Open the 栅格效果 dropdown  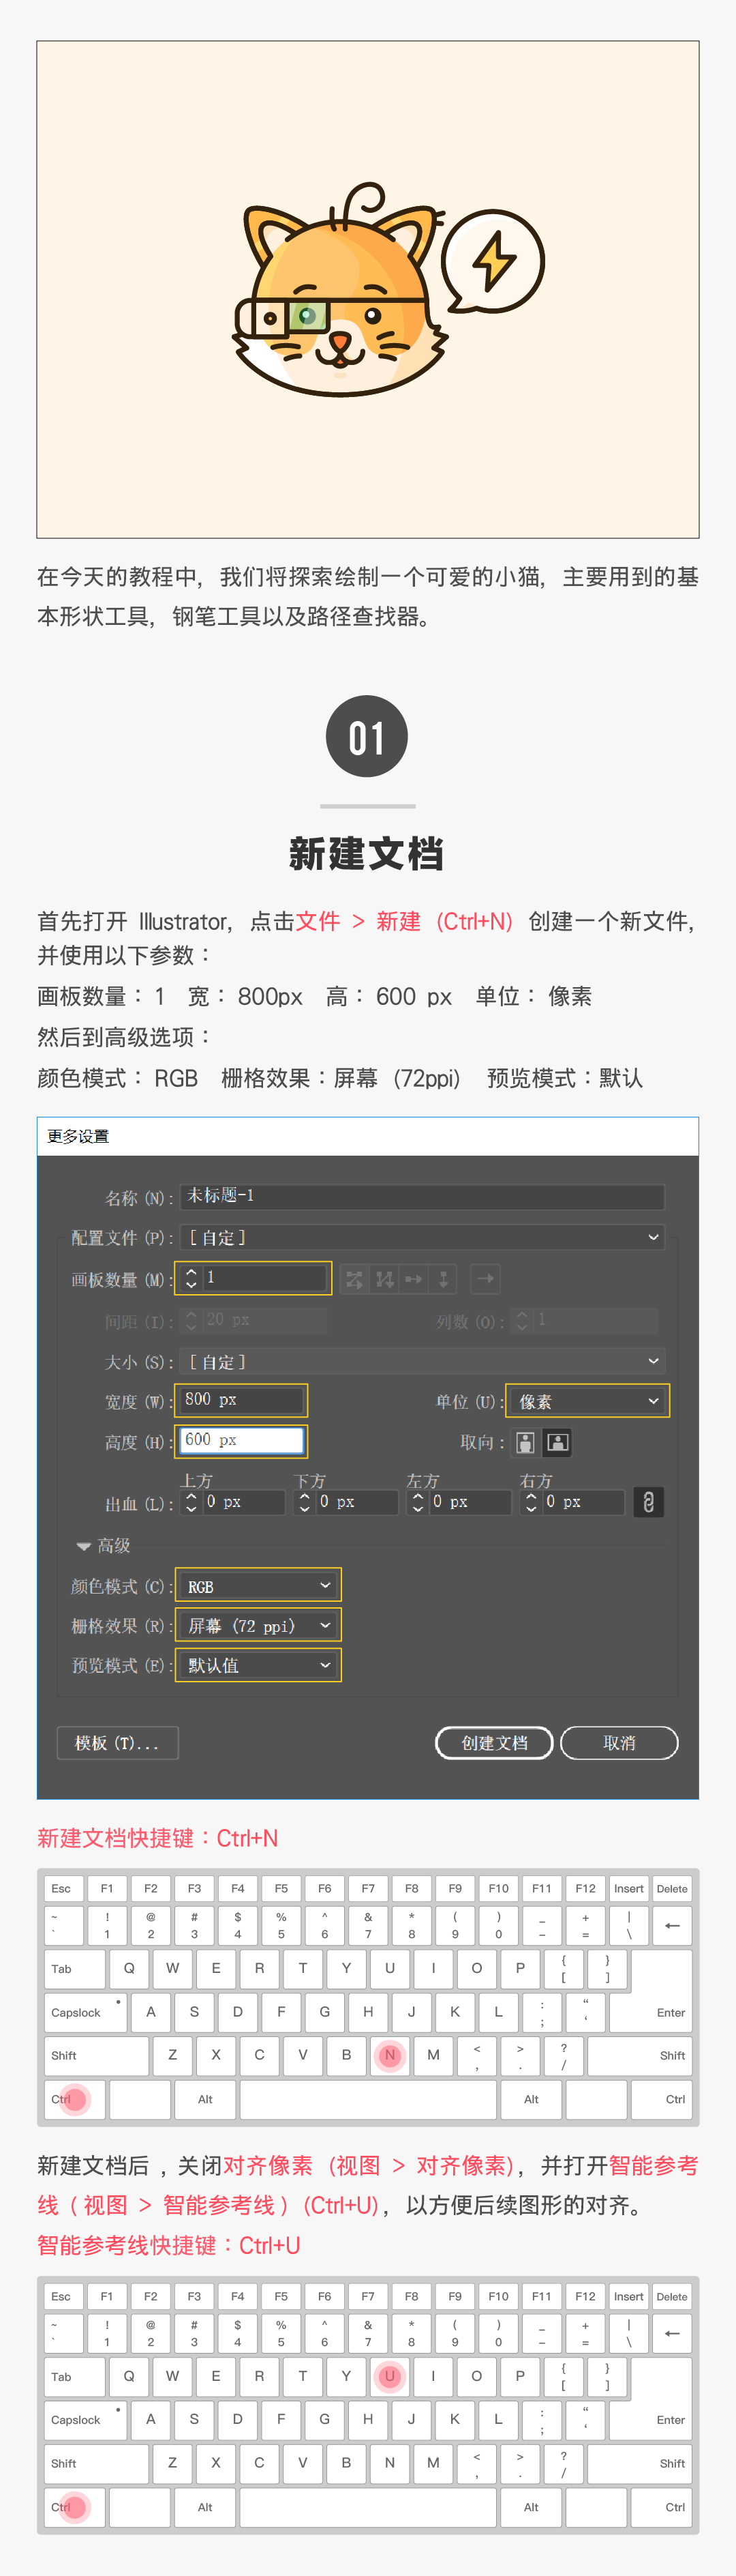(x=258, y=1626)
